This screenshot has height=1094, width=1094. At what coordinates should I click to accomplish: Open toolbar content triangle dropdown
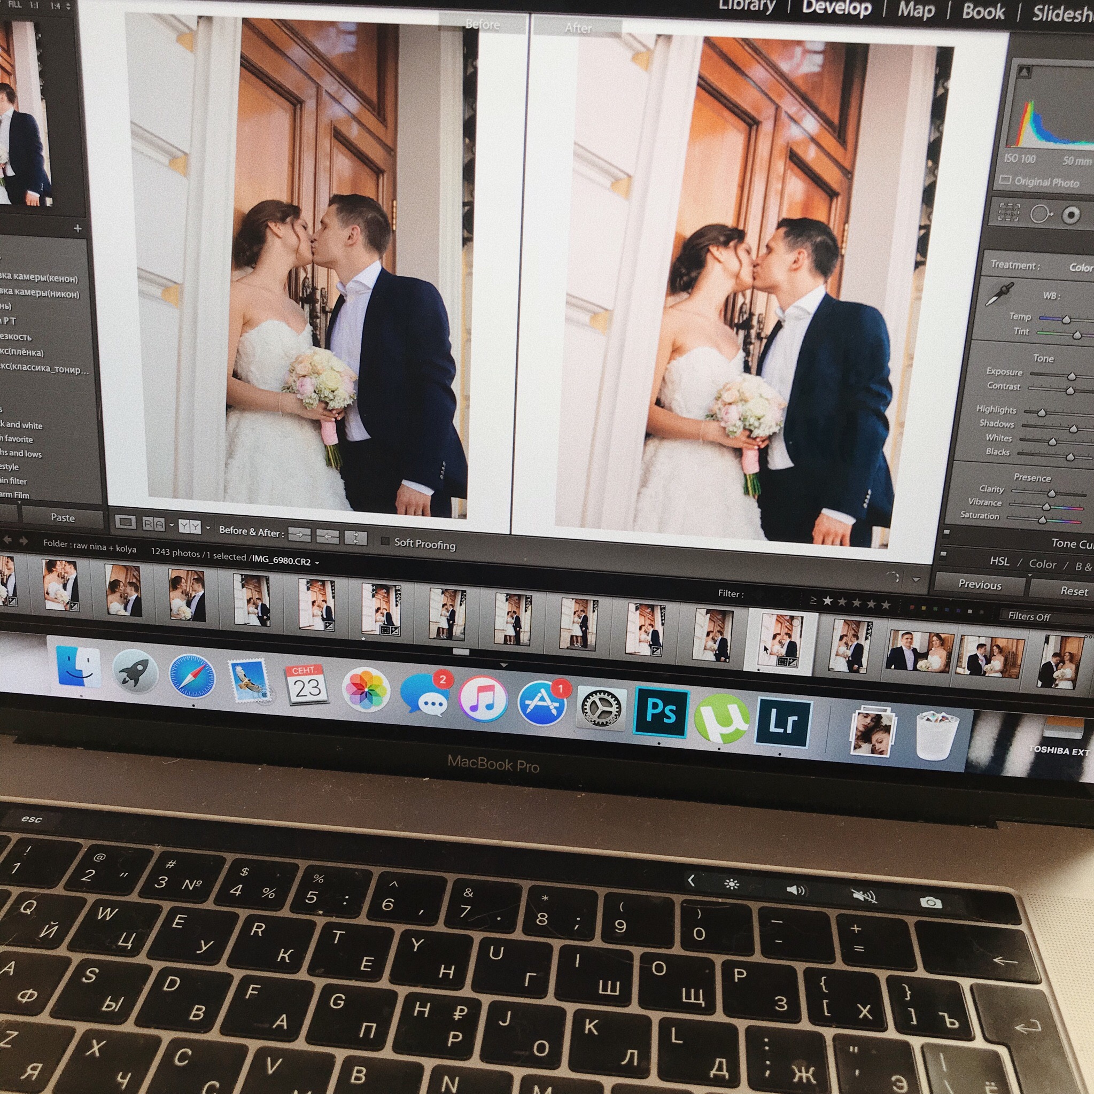point(915,580)
